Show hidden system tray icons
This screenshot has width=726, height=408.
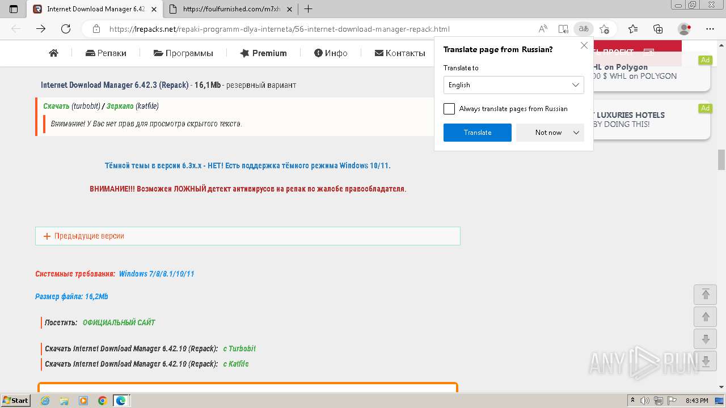(x=633, y=401)
